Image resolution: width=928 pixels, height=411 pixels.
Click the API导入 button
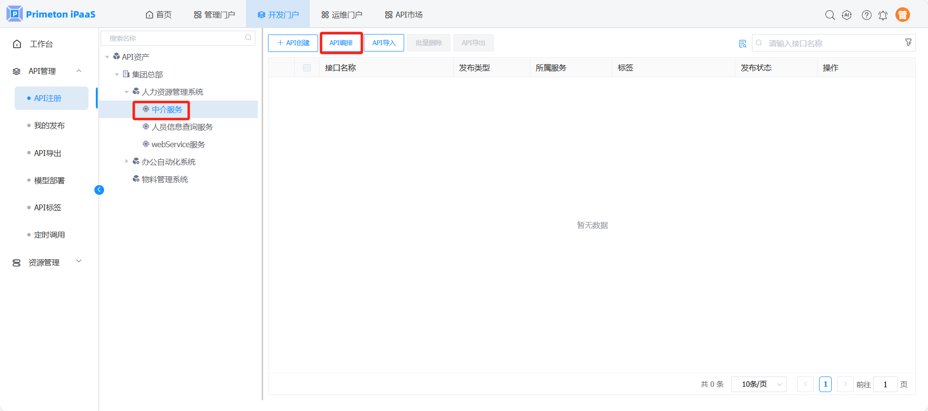click(x=384, y=43)
